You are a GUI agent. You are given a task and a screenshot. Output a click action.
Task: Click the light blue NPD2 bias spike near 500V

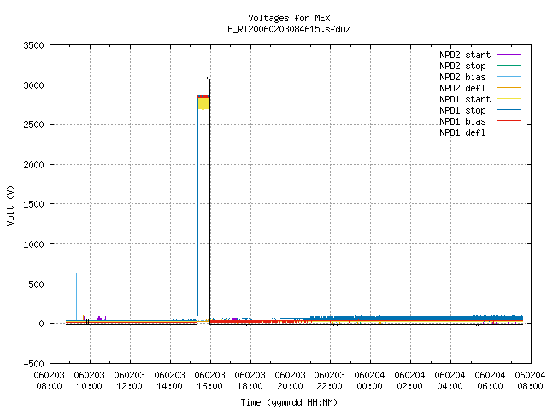coord(76,296)
